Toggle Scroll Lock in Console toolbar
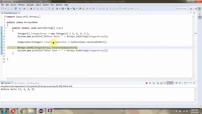This screenshot has width=202, height=114. (x=161, y=83)
